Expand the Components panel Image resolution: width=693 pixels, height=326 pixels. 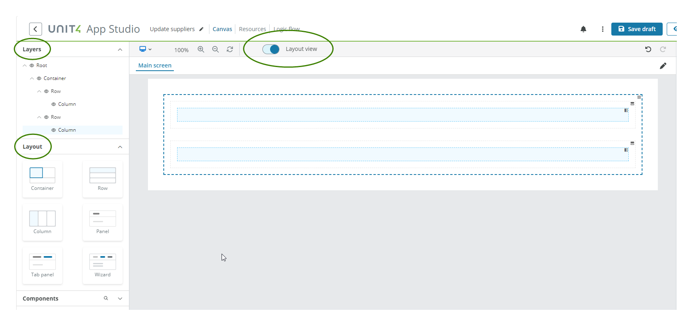[120, 299]
